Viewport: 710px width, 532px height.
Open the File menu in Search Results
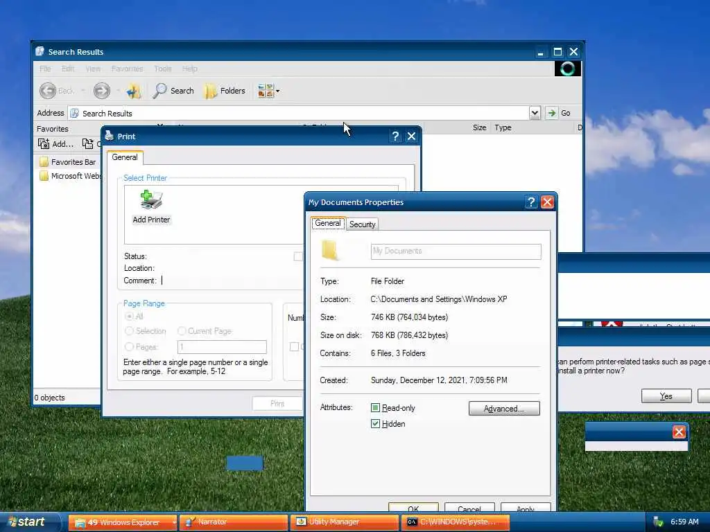[x=45, y=69]
